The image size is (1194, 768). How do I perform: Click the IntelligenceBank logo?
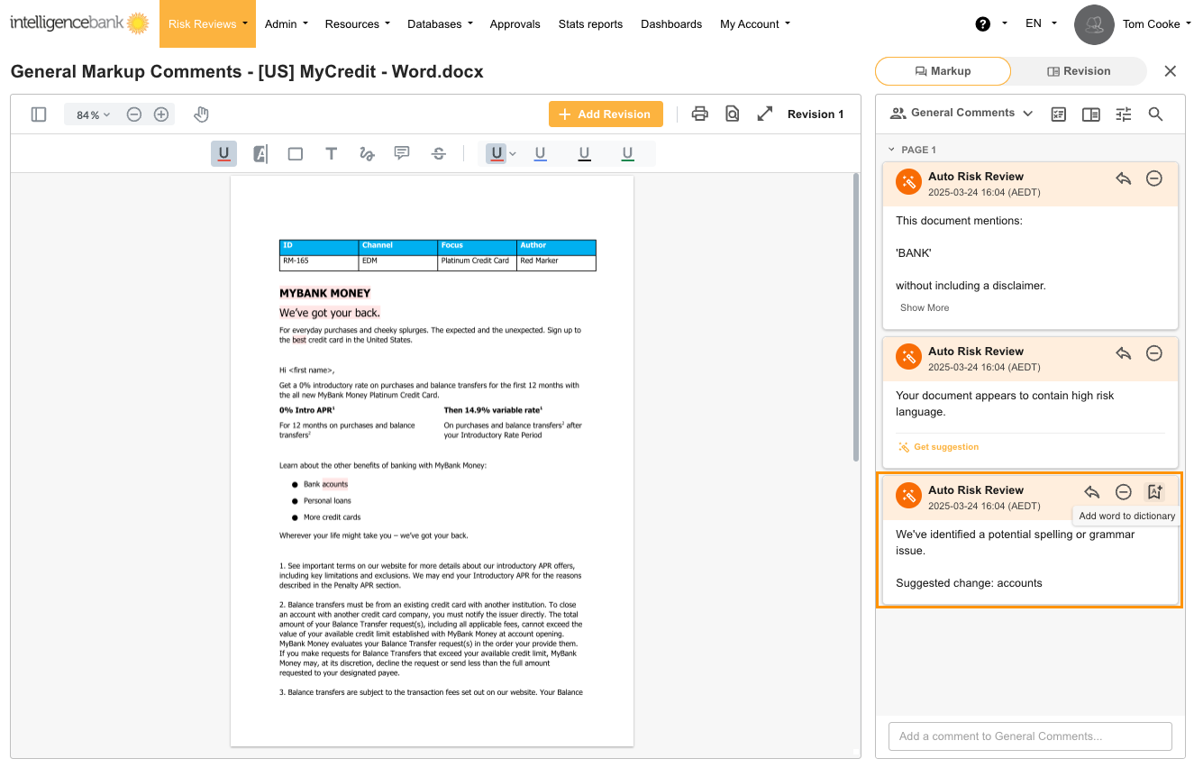[x=79, y=23]
